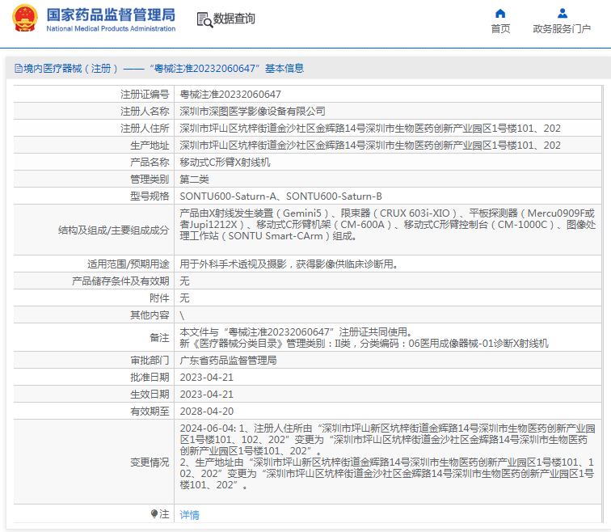611x532 pixels.
Task: Click the 审批部门 row label
Action: coord(150,361)
